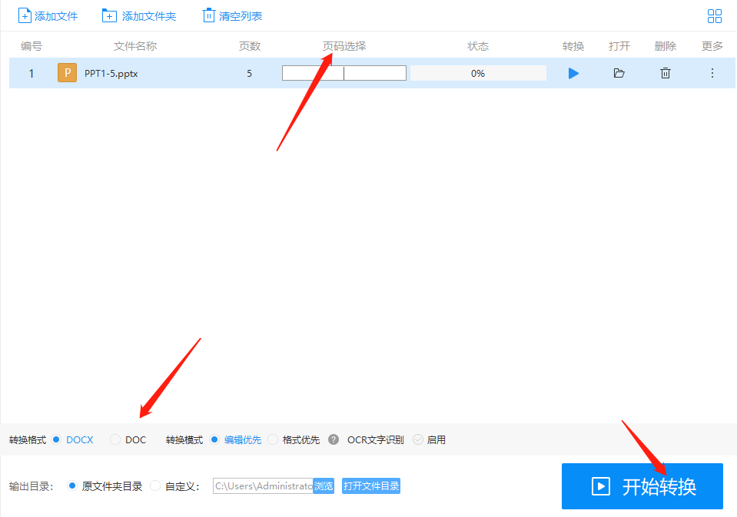This screenshot has height=517, width=737.
Task: Switch conversion mode to 格式优先
Action: coord(274,439)
